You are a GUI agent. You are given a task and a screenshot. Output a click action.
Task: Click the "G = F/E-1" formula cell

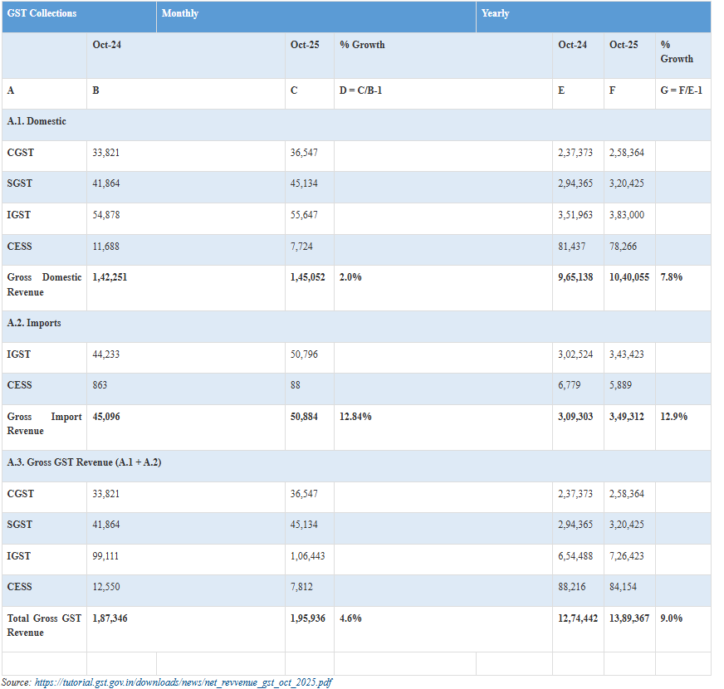681,90
